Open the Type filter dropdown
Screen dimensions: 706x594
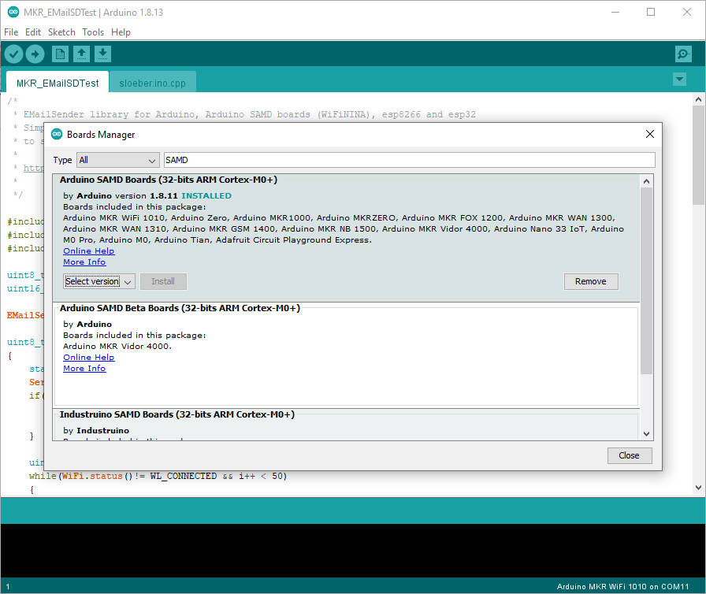(118, 160)
